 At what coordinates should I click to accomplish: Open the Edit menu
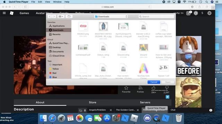coord(40,2)
